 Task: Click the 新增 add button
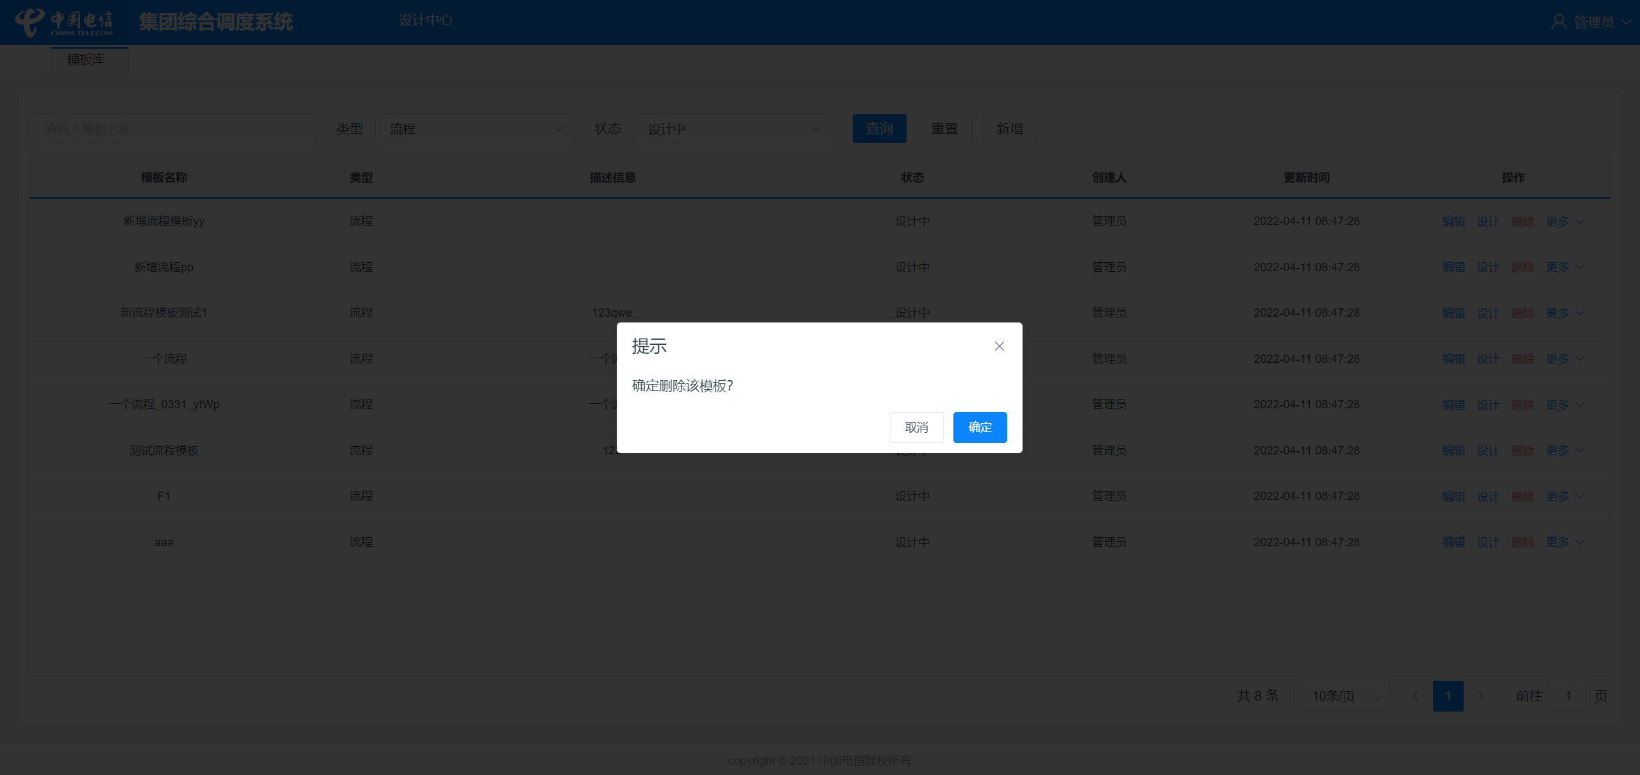[x=1009, y=129]
